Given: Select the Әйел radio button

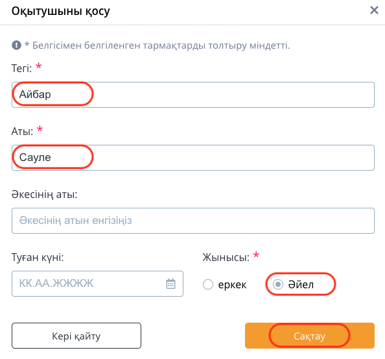Looking at the screenshot, I should (278, 284).
